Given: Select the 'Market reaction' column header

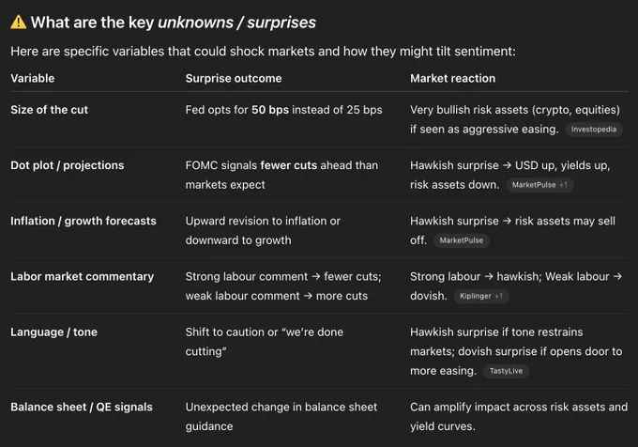Looking at the screenshot, I should click(453, 78).
